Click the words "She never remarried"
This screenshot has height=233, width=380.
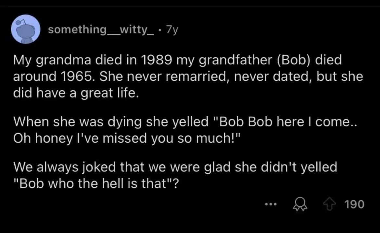tap(138, 77)
